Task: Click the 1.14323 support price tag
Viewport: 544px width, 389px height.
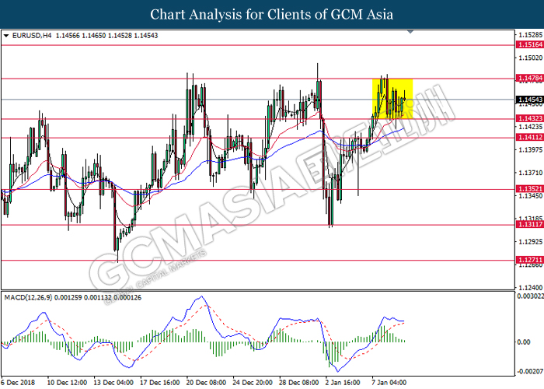Action: click(528, 118)
